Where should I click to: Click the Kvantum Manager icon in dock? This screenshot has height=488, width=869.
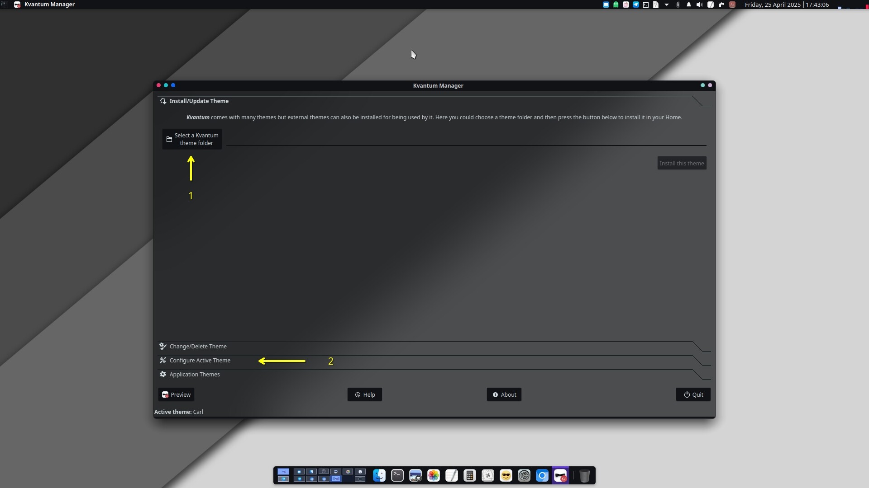tap(560, 475)
